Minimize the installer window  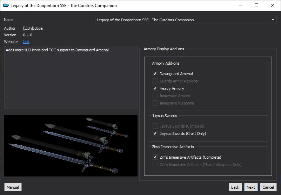pos(241,5)
